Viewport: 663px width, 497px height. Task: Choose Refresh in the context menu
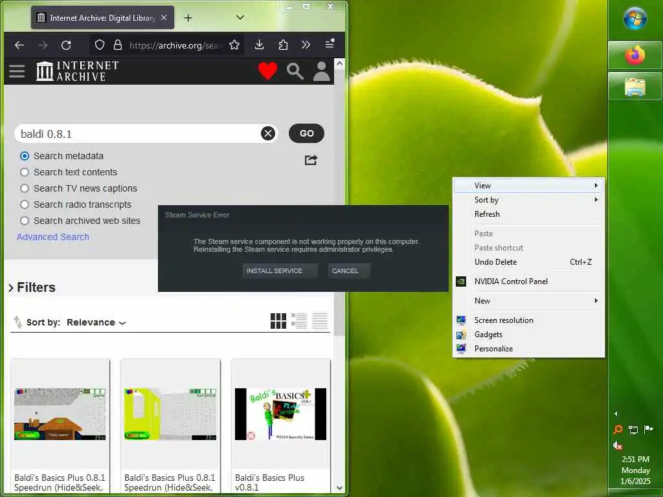pos(528,214)
